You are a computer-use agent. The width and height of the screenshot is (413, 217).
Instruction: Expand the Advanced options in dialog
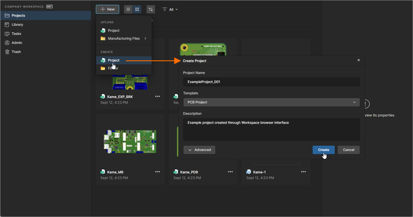199,150
